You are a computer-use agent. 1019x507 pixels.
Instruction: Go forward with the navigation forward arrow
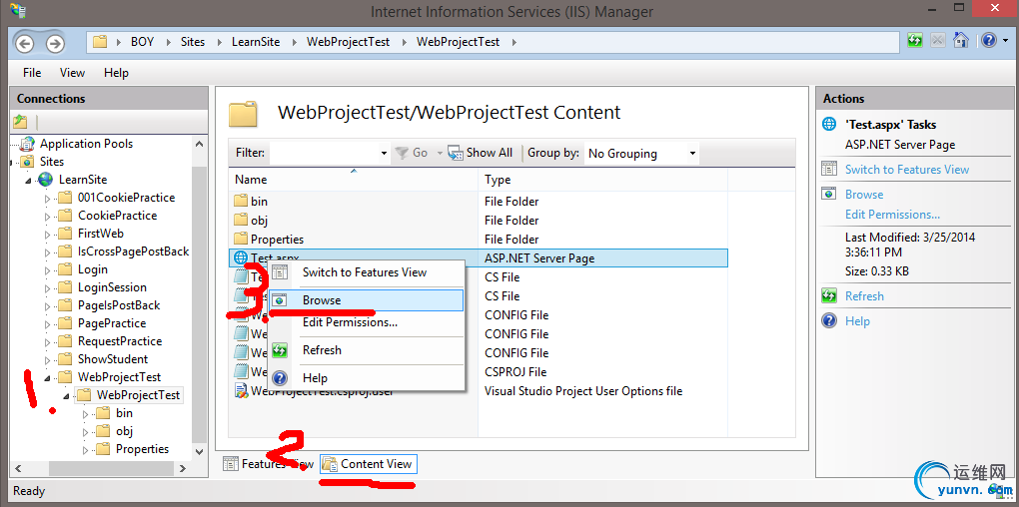click(x=55, y=44)
